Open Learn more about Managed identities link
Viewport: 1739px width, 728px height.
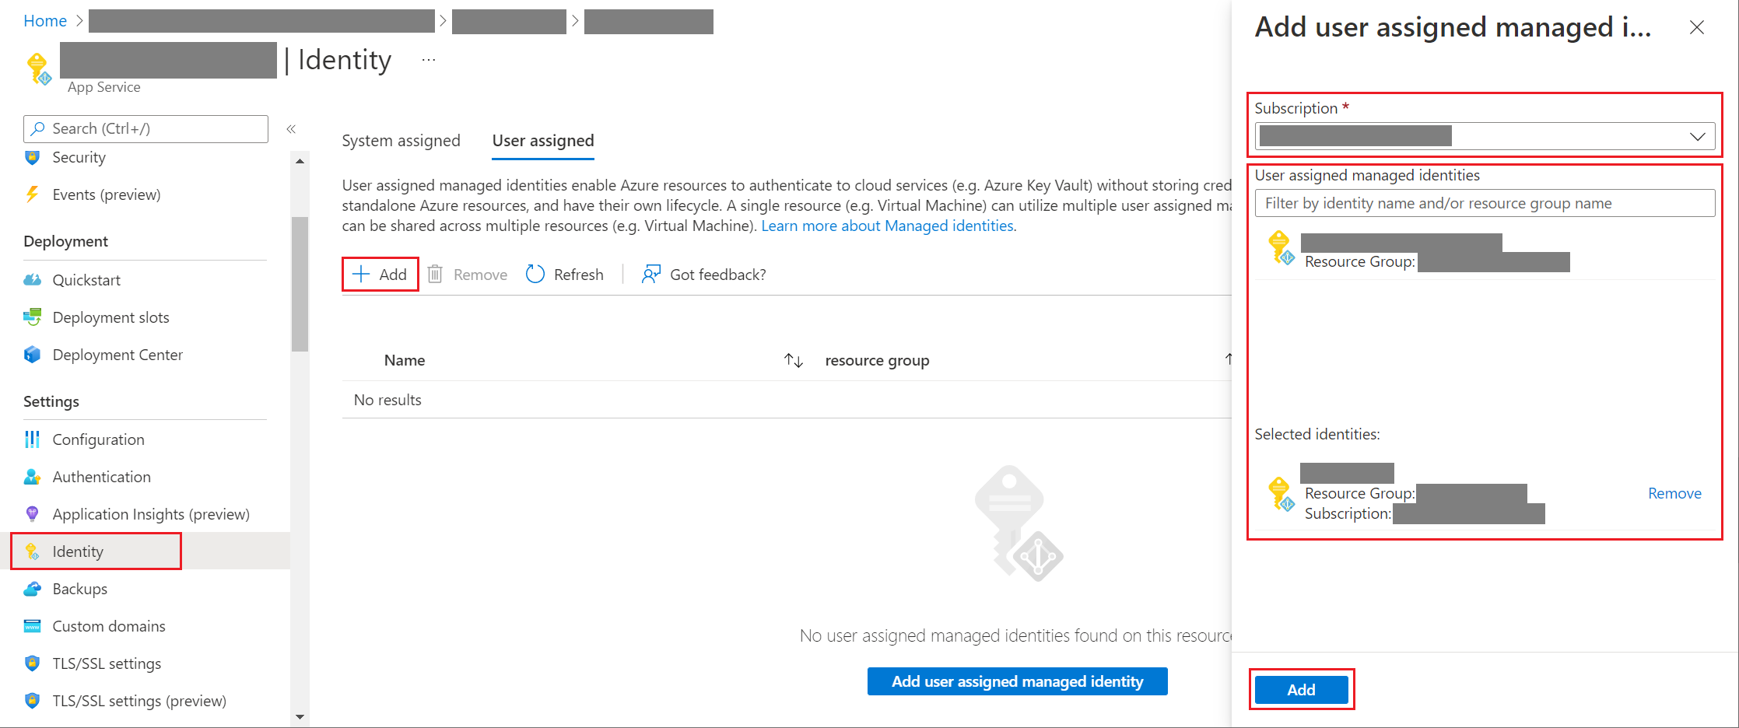coord(888,226)
